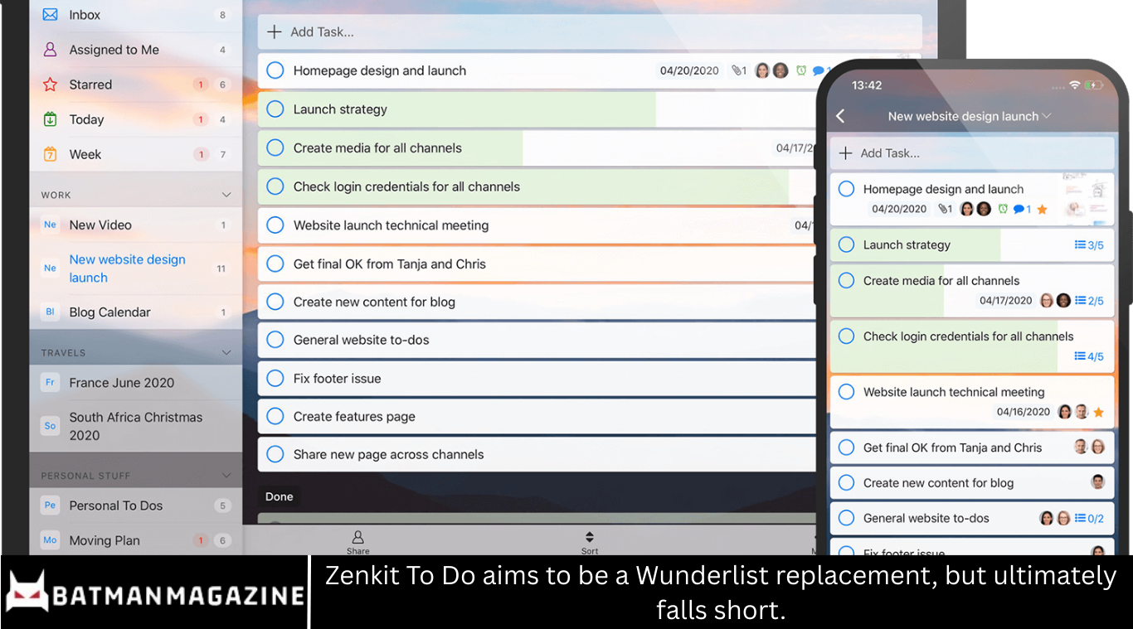Collapse the WORK section chevron

[226, 195]
